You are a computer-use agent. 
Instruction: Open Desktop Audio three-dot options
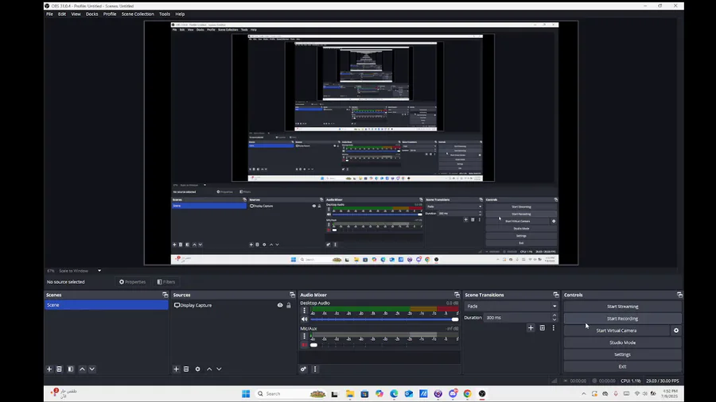pos(305,311)
